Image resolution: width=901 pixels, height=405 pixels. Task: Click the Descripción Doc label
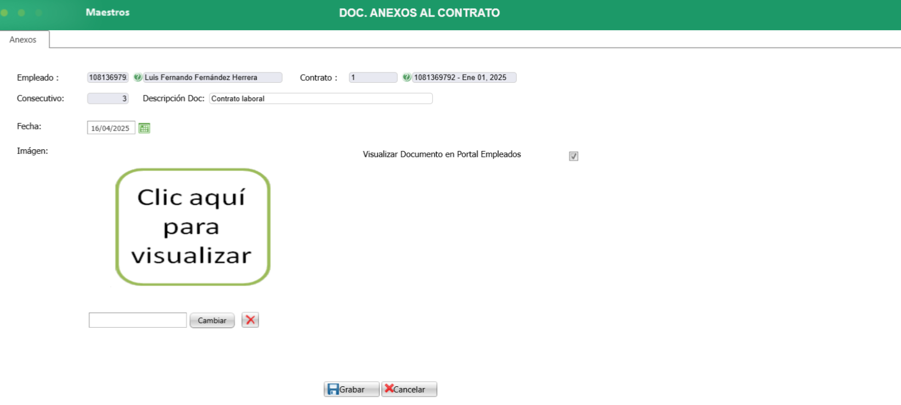(173, 98)
